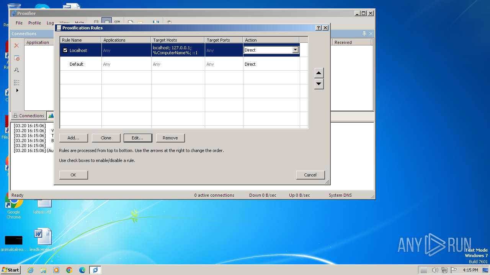
Task: Open the File menu
Action: pos(19,23)
